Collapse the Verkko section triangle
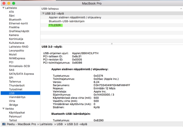 (x=3, y=108)
